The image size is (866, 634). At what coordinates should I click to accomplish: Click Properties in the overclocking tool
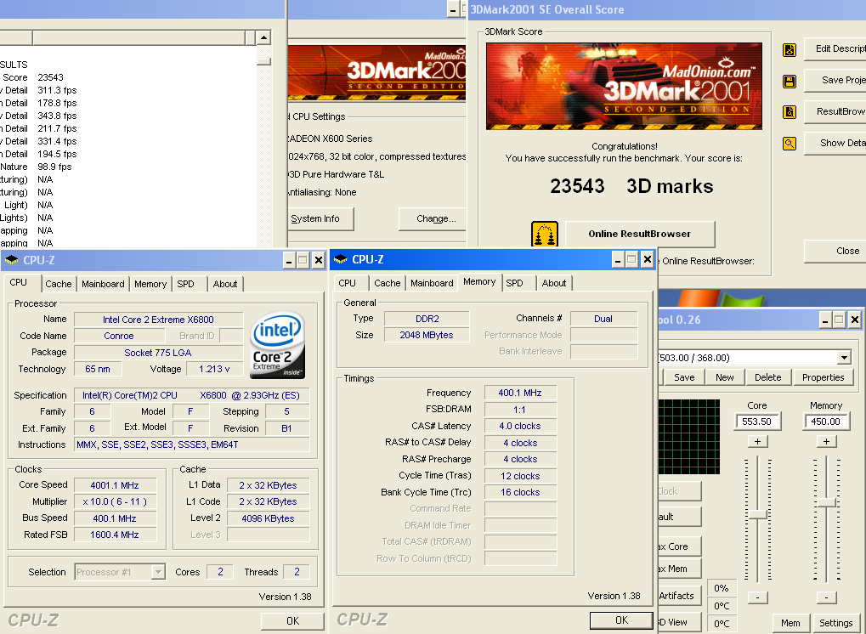coord(823,377)
